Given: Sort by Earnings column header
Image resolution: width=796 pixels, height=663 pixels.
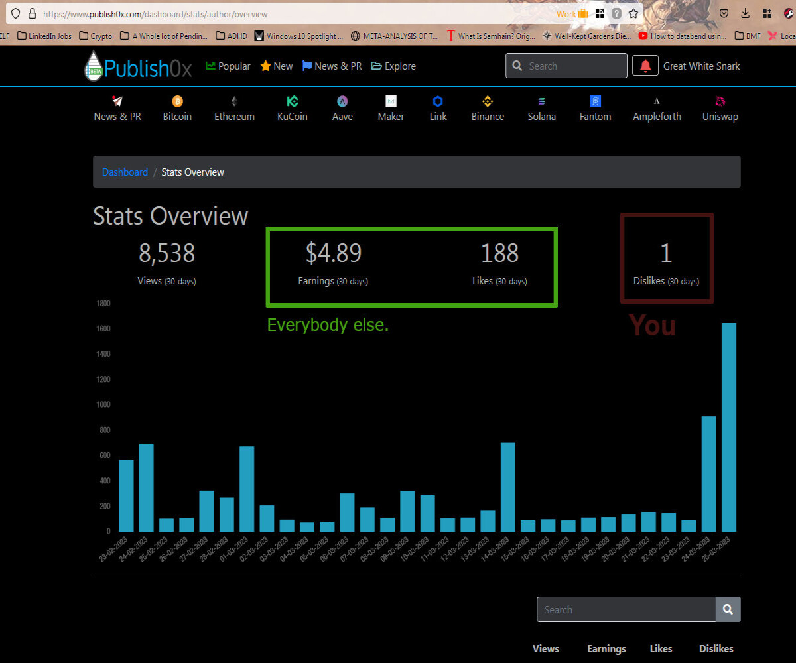Looking at the screenshot, I should point(606,649).
